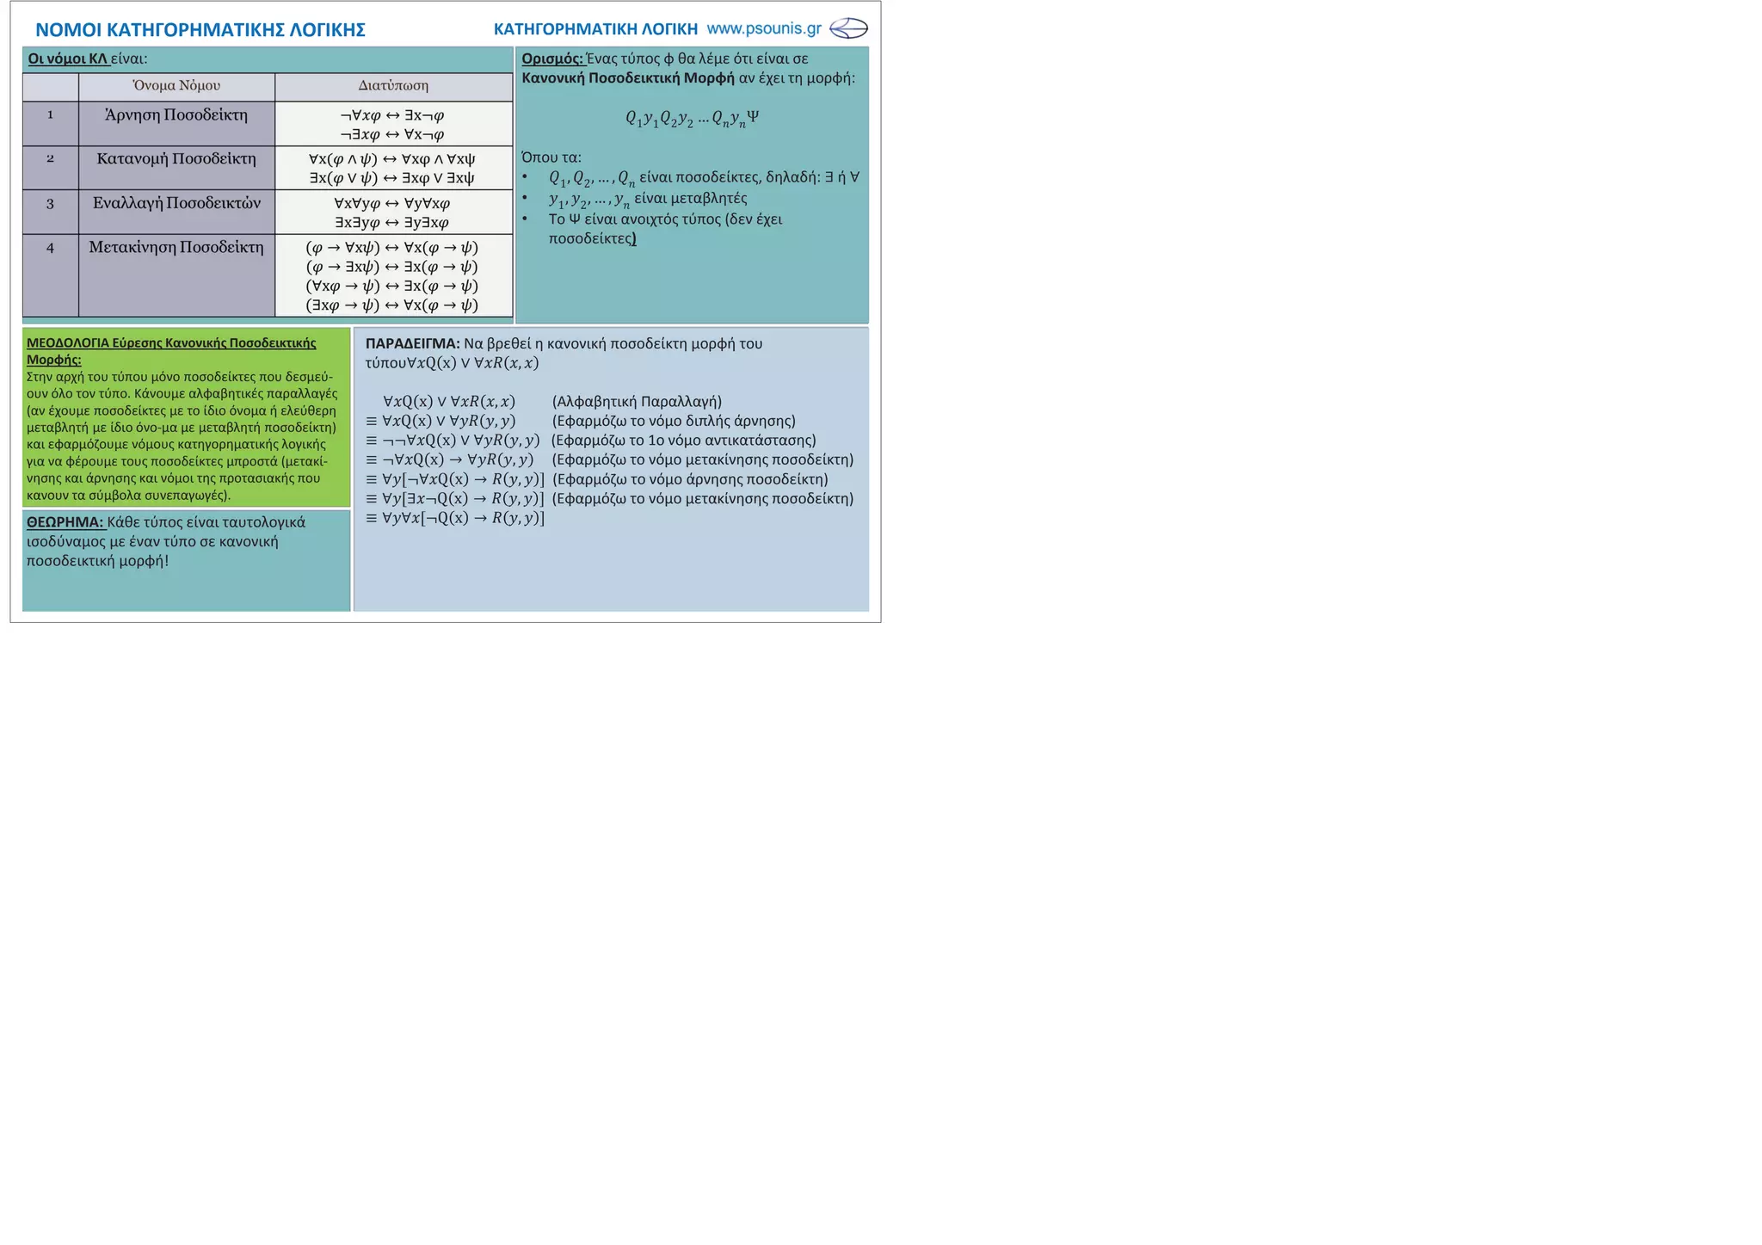Click the Μετακίνηση Ποσοδείκτη table cell

coord(176,248)
